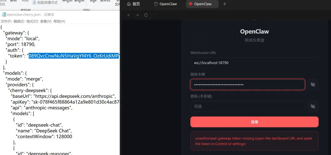Click the red 连接 connect button
Image resolution: width=331 pixels, height=155 pixels.
tap(254, 122)
